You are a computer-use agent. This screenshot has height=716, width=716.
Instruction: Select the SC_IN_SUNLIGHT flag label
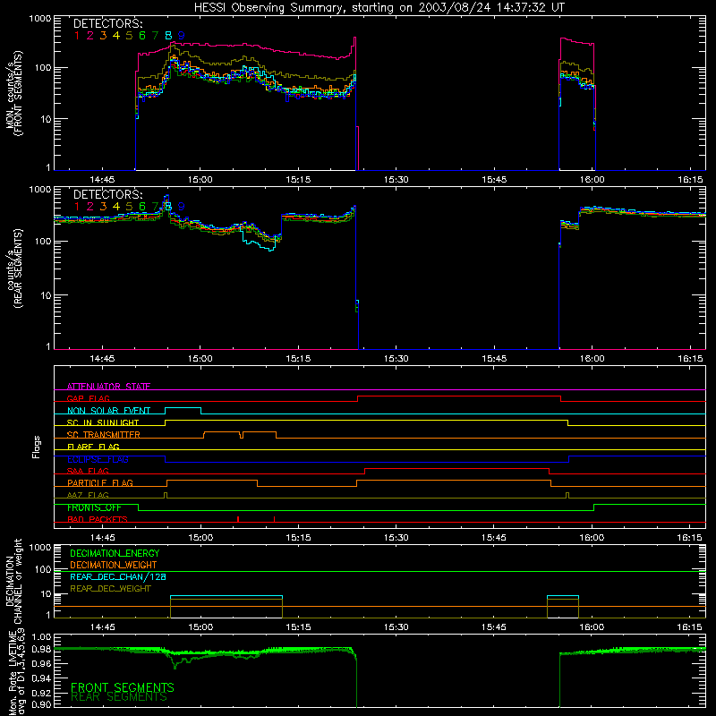pyautogui.click(x=103, y=422)
